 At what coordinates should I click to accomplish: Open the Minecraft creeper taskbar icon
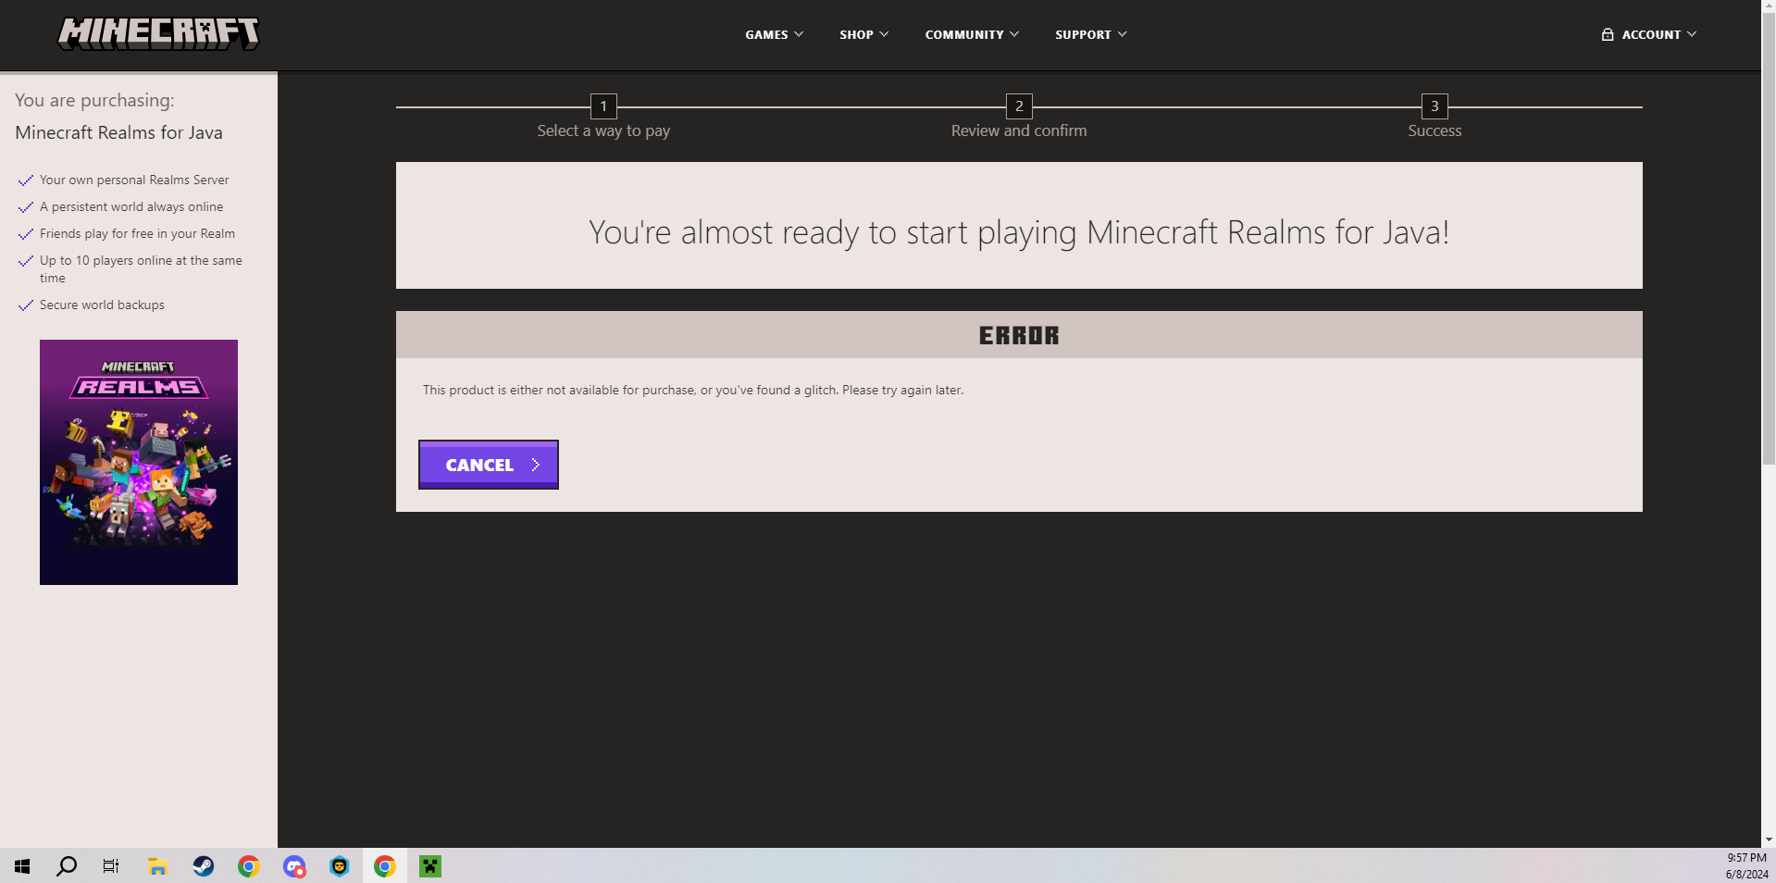point(430,866)
